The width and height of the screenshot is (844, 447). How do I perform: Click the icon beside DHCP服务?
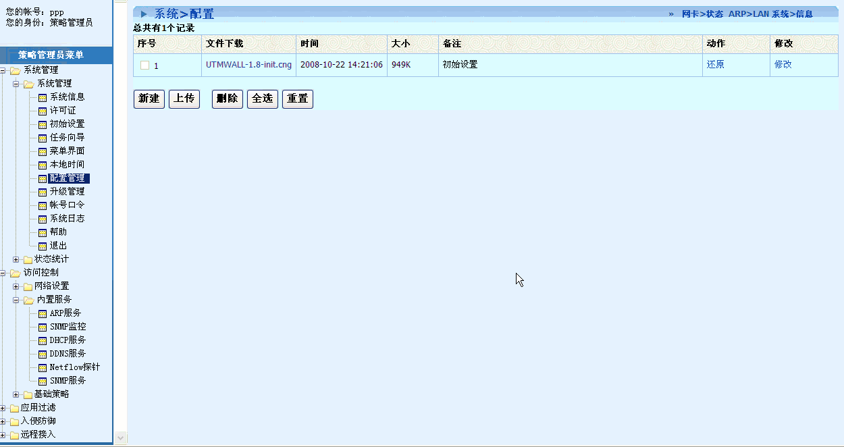point(43,340)
